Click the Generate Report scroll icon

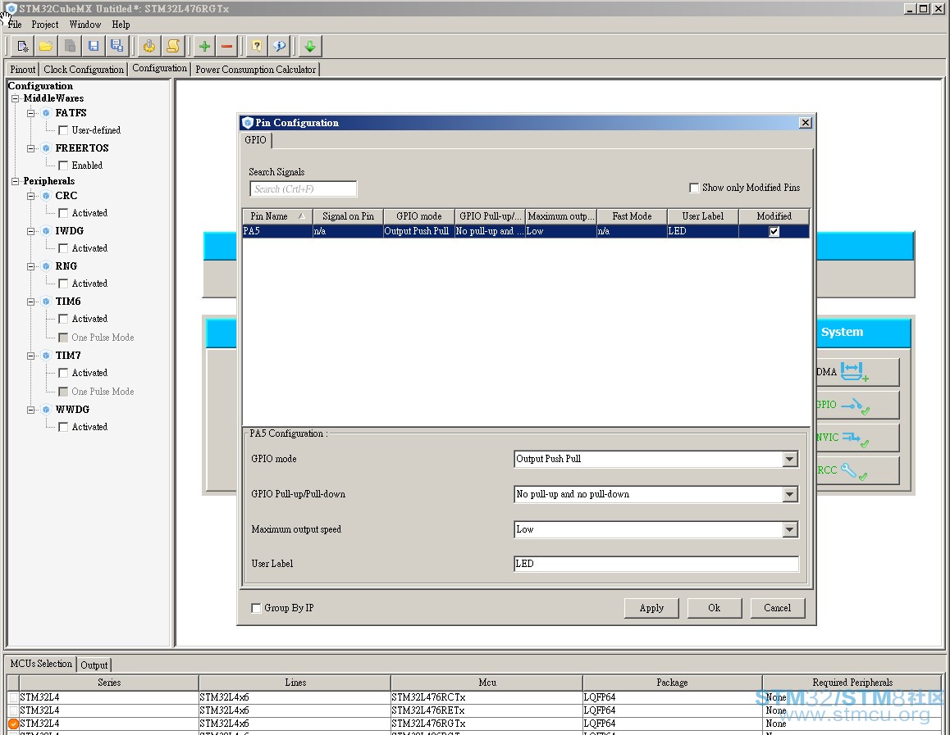point(172,46)
